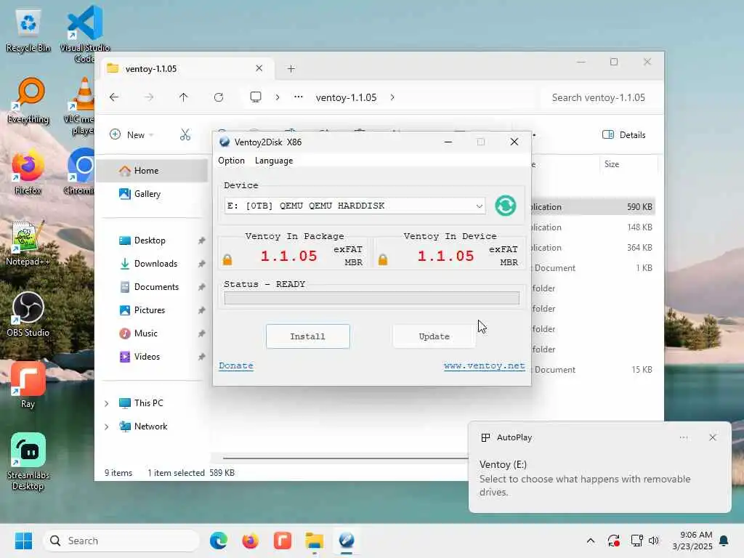The image size is (744, 558).
Task: Open the New dropdown in File Explorer
Action: click(132, 134)
